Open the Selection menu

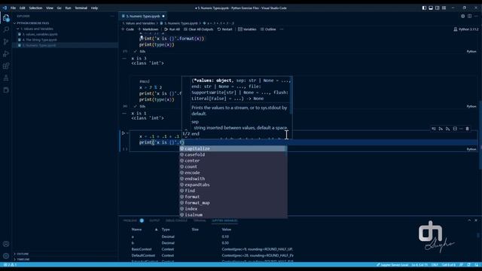[x=35, y=8]
